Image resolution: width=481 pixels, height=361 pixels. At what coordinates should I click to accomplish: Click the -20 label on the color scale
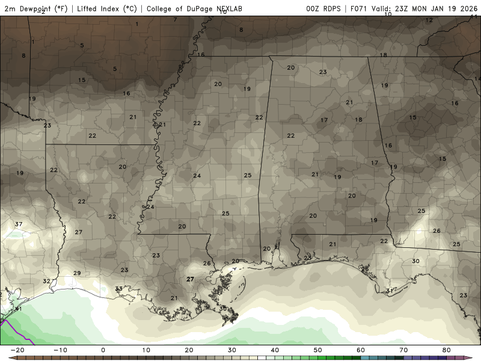[x=17, y=350]
